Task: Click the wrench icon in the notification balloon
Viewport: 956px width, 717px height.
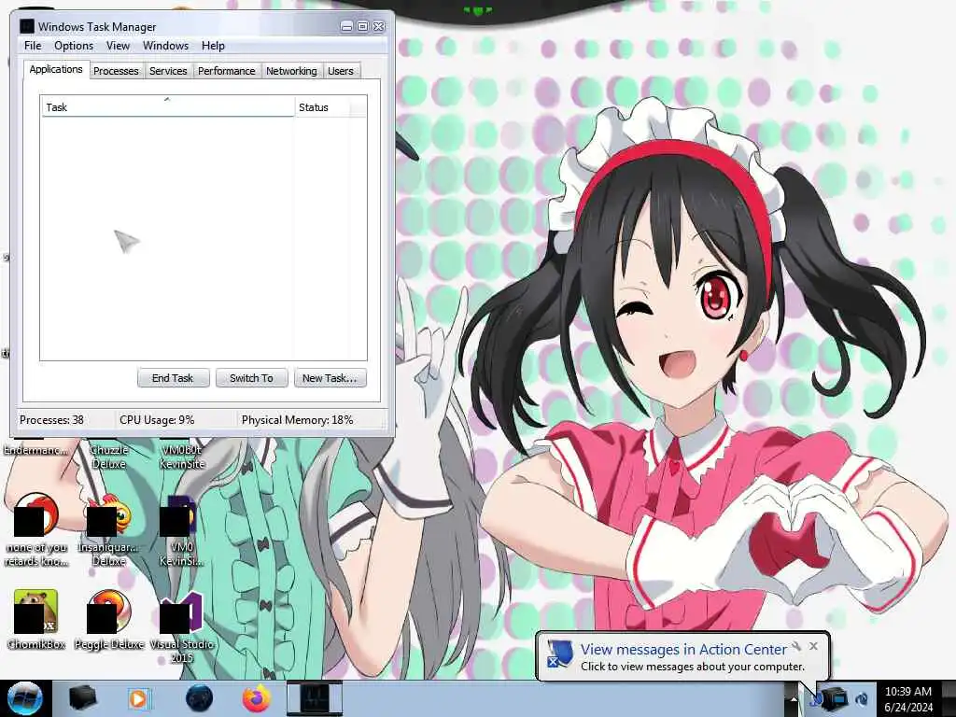Action: 796,646
